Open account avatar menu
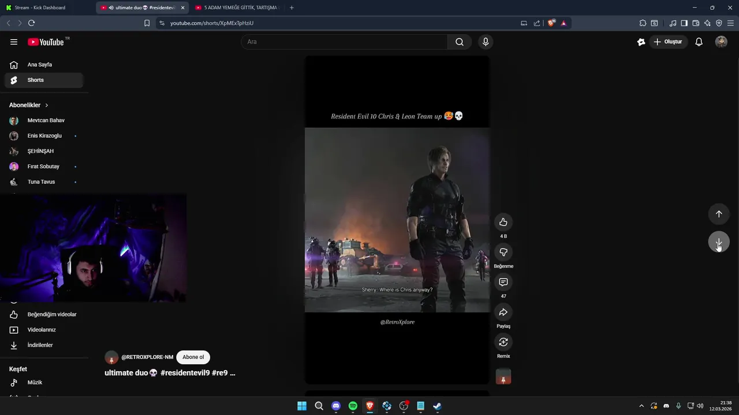This screenshot has width=739, height=415. (721, 41)
